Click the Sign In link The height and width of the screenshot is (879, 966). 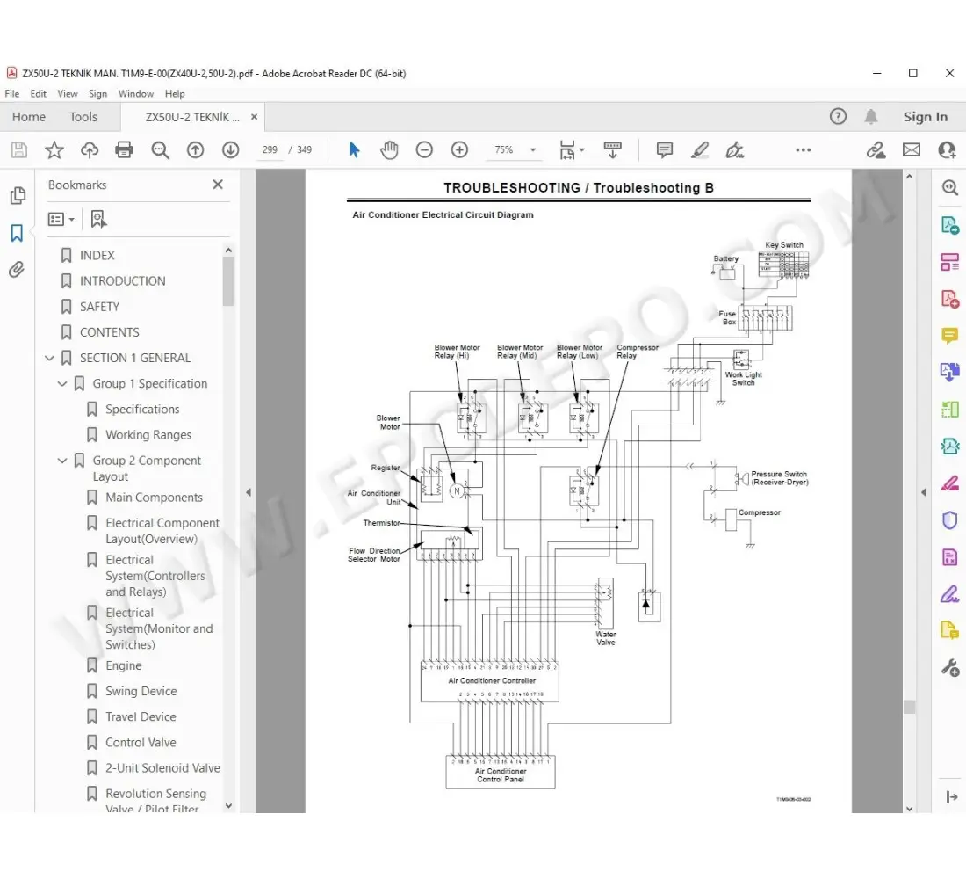[x=925, y=117]
